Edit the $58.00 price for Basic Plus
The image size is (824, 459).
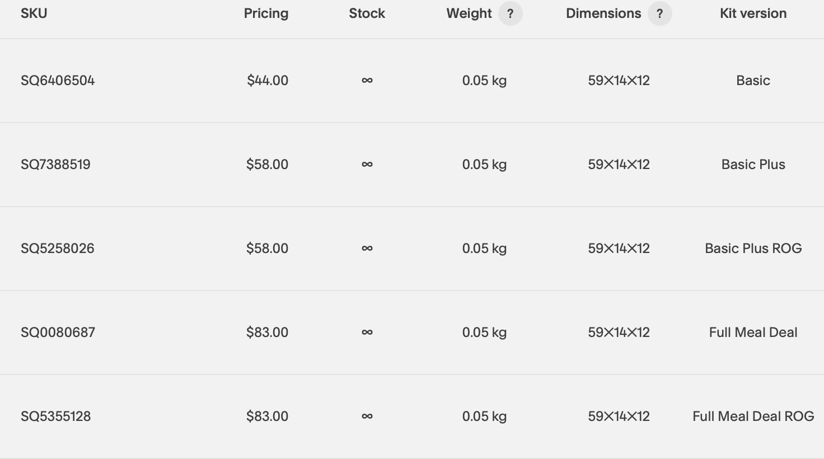coord(267,165)
